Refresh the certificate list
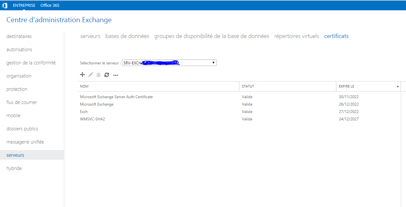406x207 pixels. pyautogui.click(x=107, y=75)
